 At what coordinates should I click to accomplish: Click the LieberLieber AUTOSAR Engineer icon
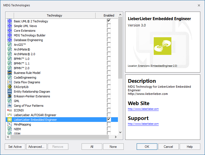(10, 115)
